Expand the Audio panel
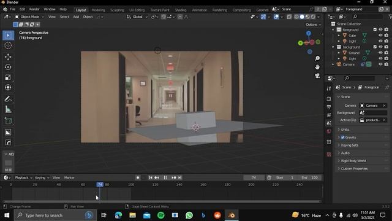 pyautogui.click(x=345, y=153)
